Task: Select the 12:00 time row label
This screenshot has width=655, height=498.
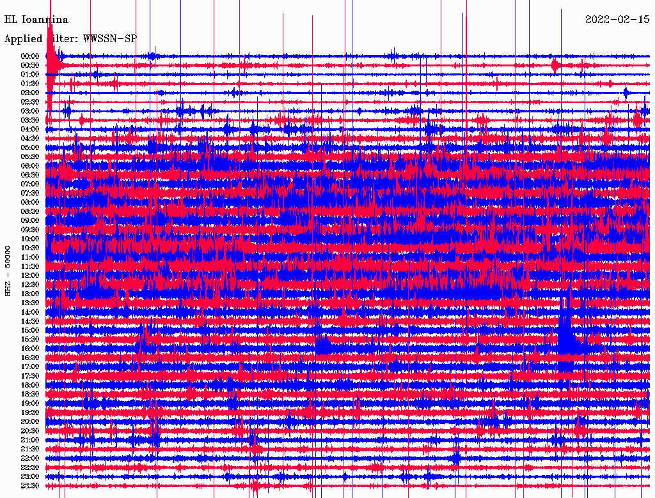Action: (x=30, y=275)
